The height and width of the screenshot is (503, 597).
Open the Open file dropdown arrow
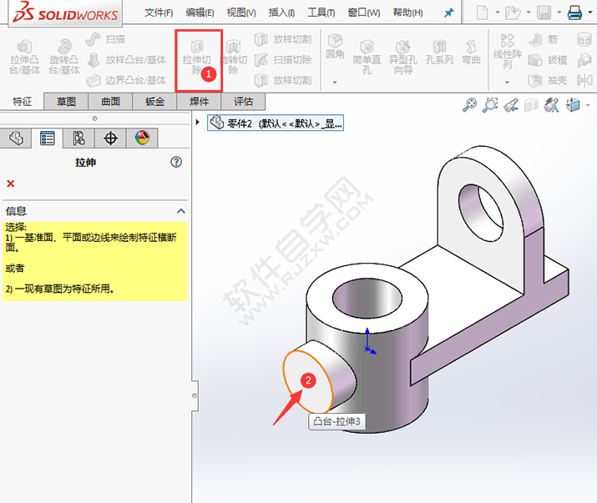(x=529, y=13)
